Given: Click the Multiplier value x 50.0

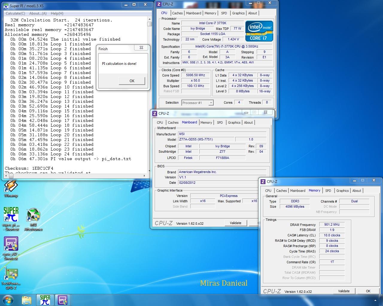Looking at the screenshot, I should coord(195,81).
